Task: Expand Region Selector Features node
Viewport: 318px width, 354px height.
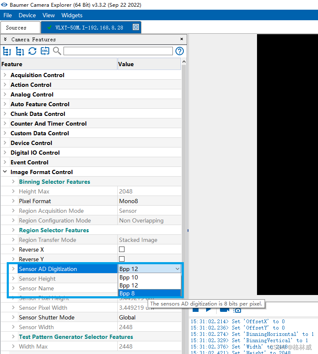Action: pos(13,230)
